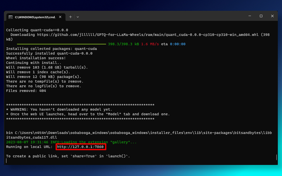Image resolution: width=282 pixels, height=176 pixels.
Task: Click the 'Files removed: 404' line
Action: (26, 91)
